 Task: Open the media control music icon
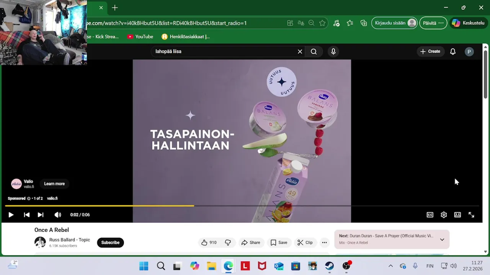point(336,23)
